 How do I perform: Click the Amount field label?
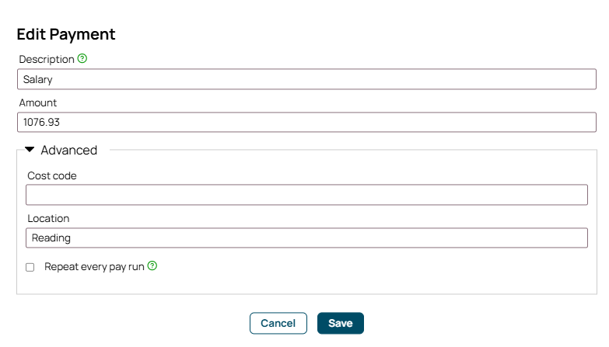38,102
